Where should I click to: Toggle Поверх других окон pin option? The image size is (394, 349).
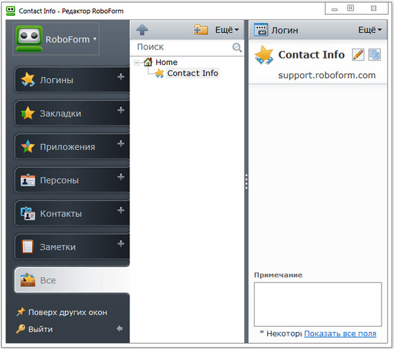62,312
